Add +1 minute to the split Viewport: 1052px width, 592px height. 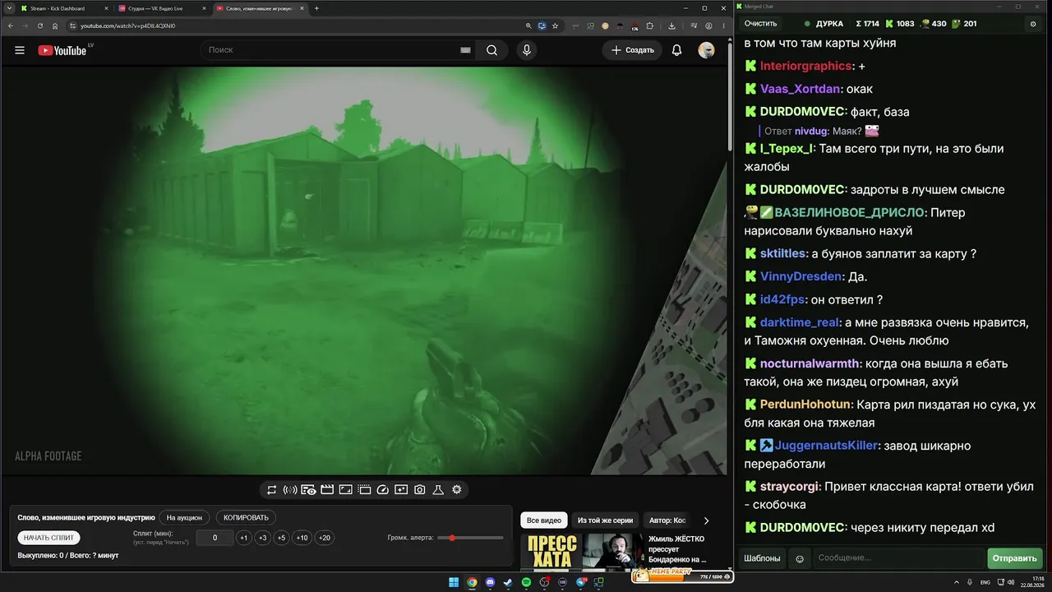pos(243,538)
